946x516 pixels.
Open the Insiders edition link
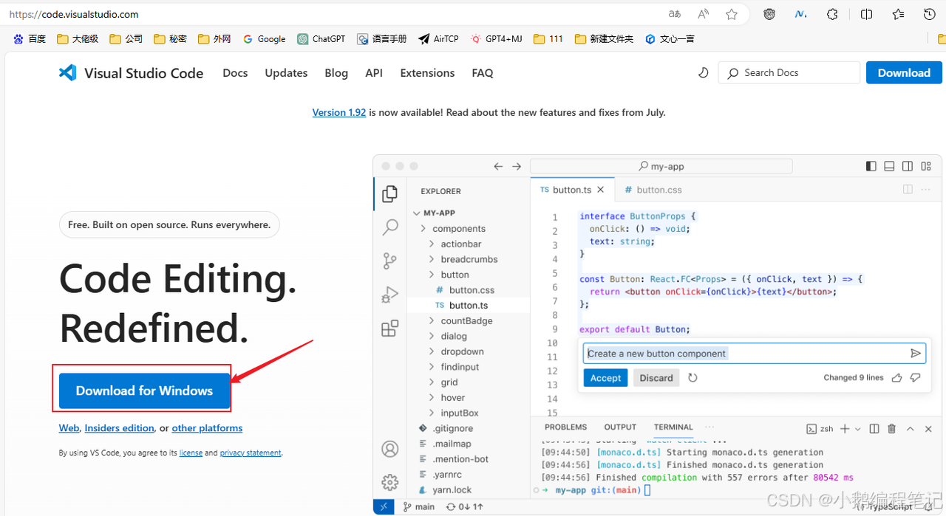coord(119,428)
